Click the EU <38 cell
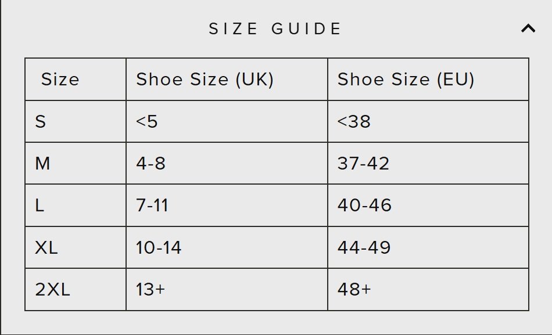Screen dimensions: 552x335 354,121
